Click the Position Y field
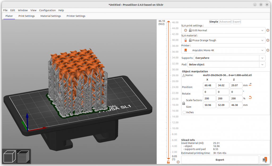272x166 pixels. click(223, 86)
